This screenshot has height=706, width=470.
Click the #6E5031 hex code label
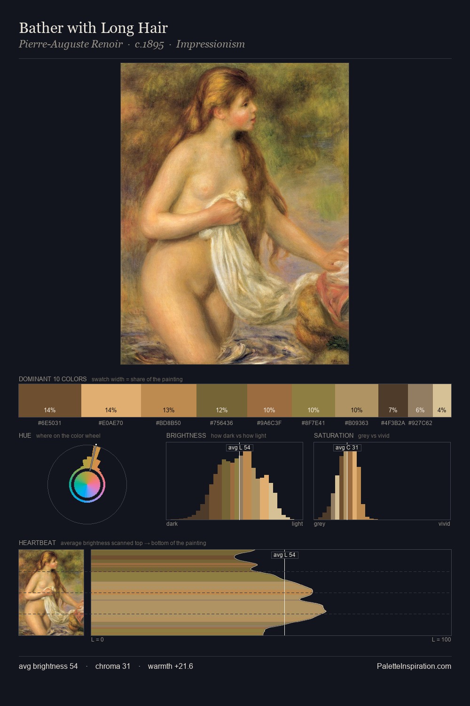point(50,423)
